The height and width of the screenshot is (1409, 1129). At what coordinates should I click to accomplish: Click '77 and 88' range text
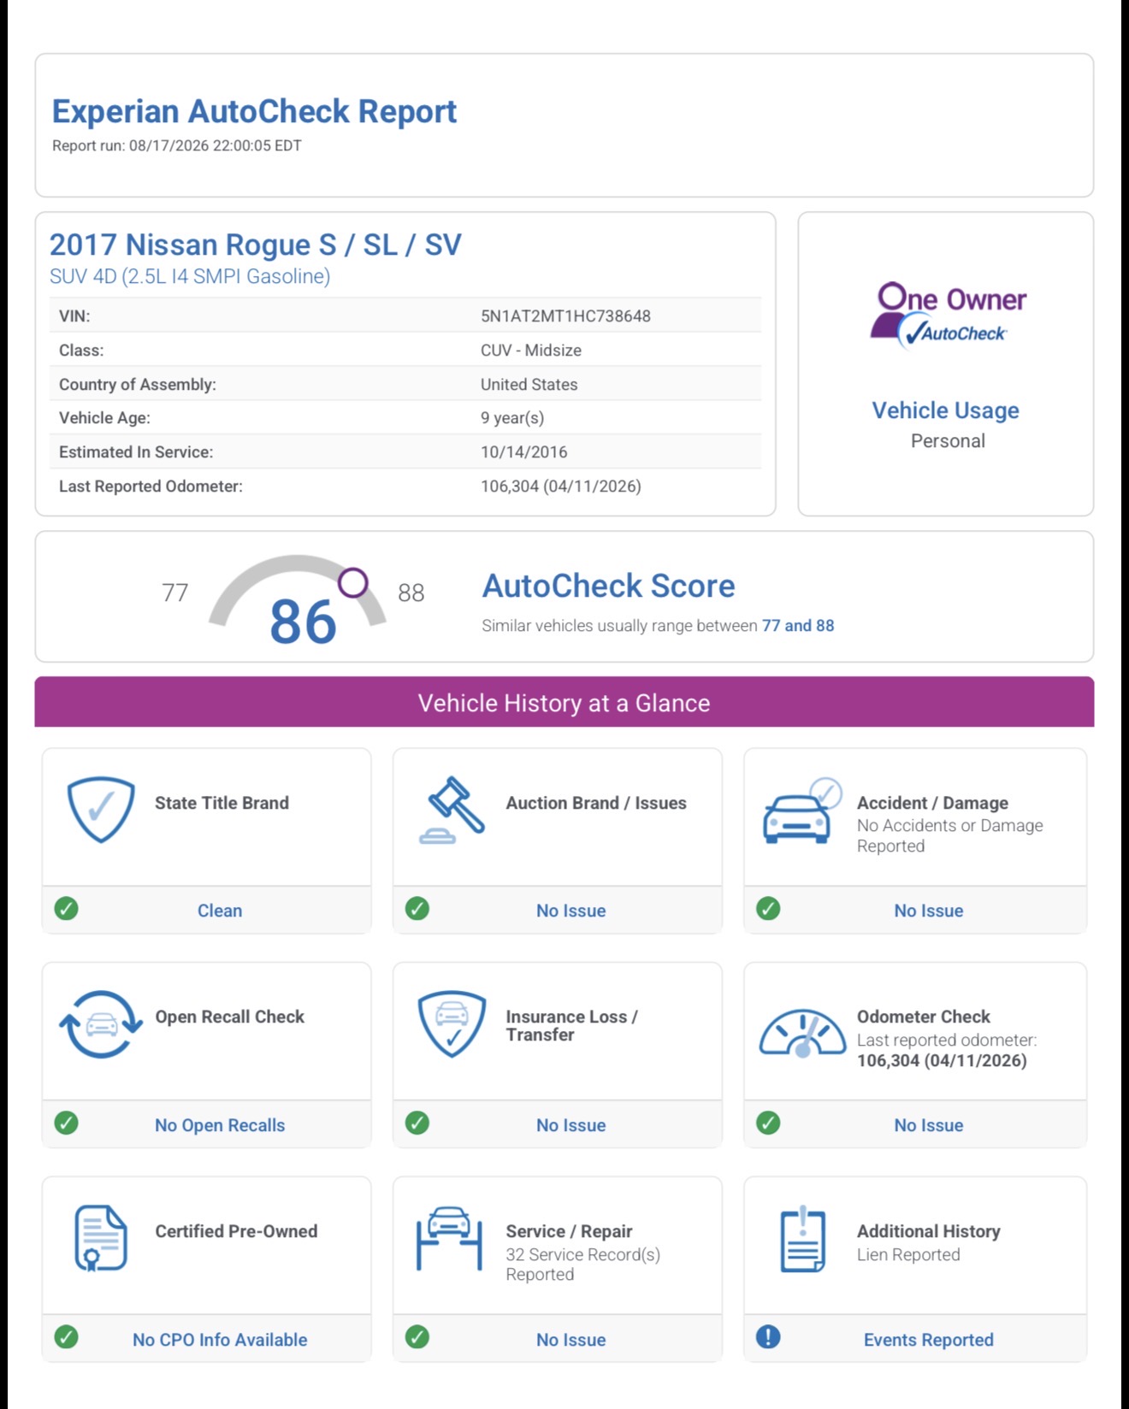click(x=798, y=626)
